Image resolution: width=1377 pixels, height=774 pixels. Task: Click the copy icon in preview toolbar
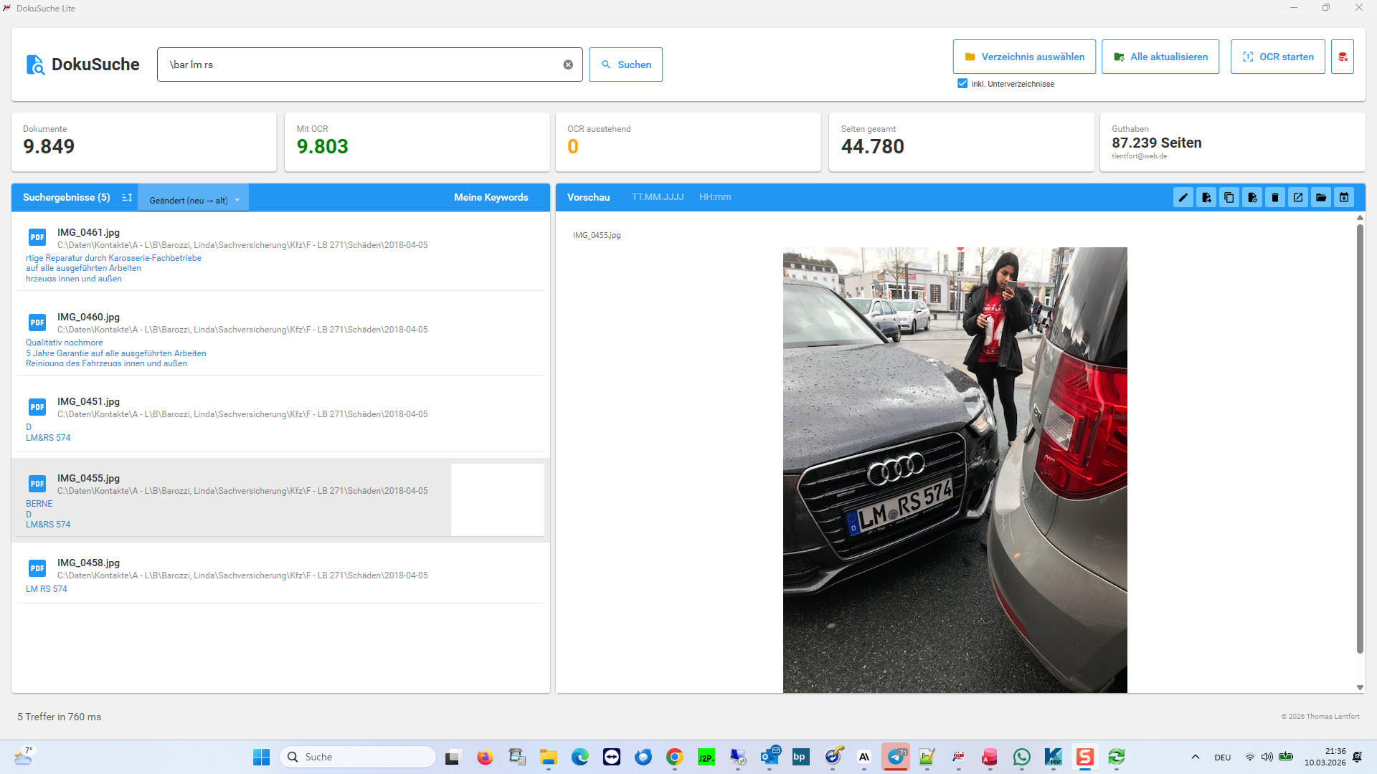pos(1229,198)
